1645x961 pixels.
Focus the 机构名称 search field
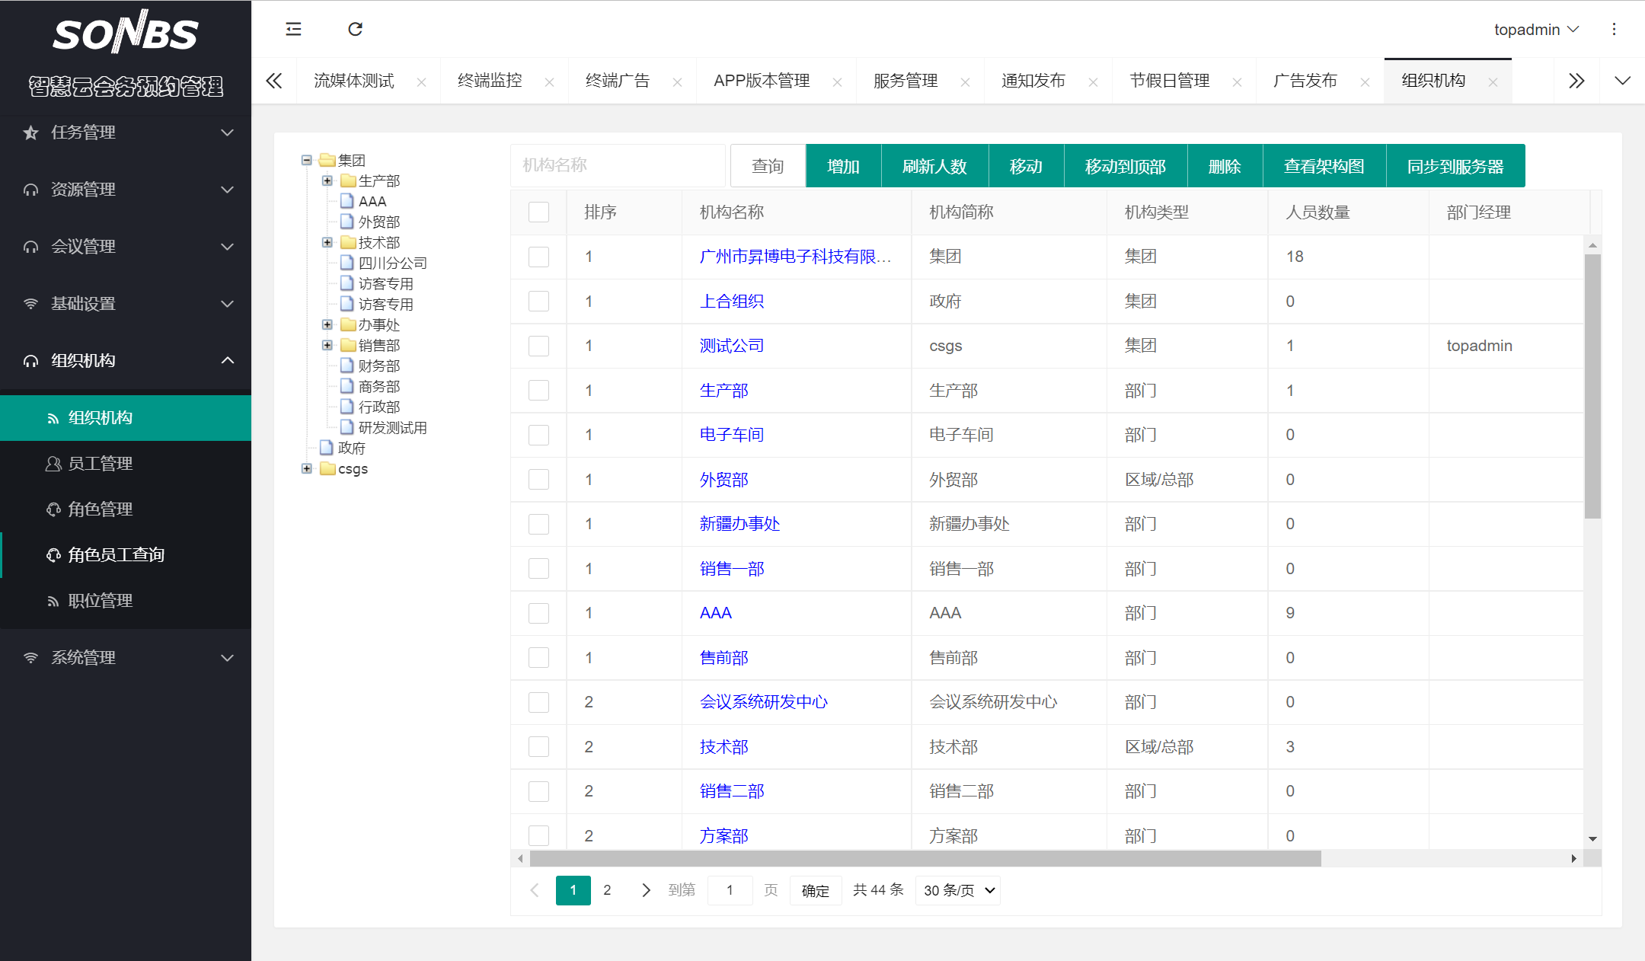tap(617, 165)
